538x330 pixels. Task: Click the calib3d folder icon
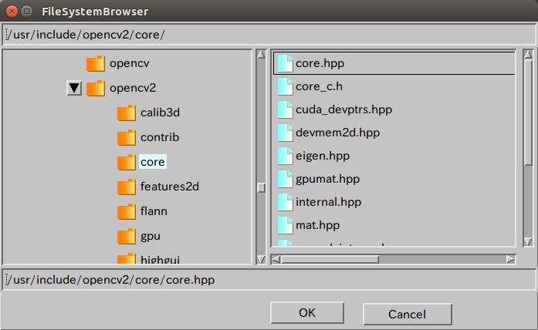tap(127, 113)
